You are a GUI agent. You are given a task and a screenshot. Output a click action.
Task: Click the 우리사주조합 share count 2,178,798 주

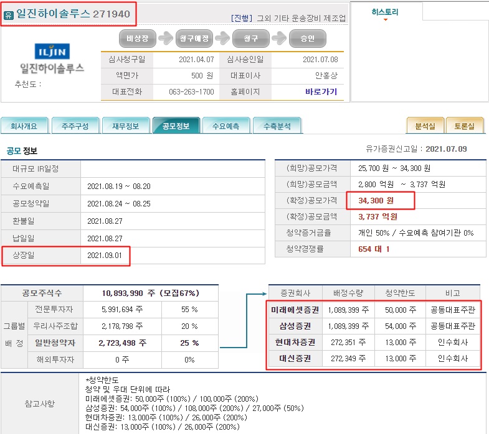coord(122,326)
